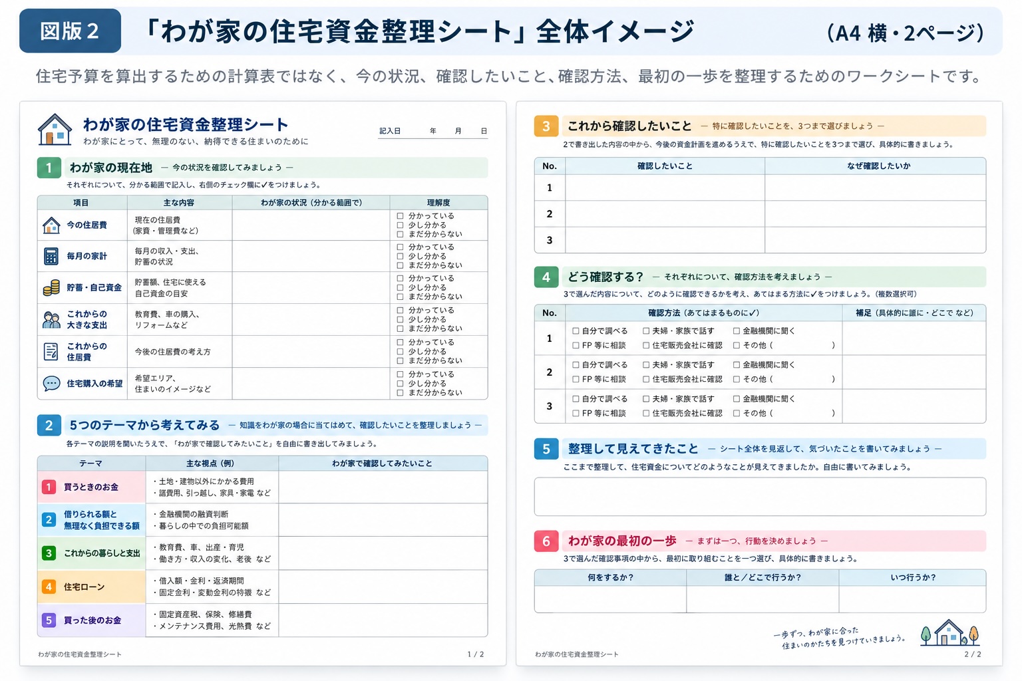Check 少し分かる for 毎月の家計
The image size is (1022, 681).
401,256
